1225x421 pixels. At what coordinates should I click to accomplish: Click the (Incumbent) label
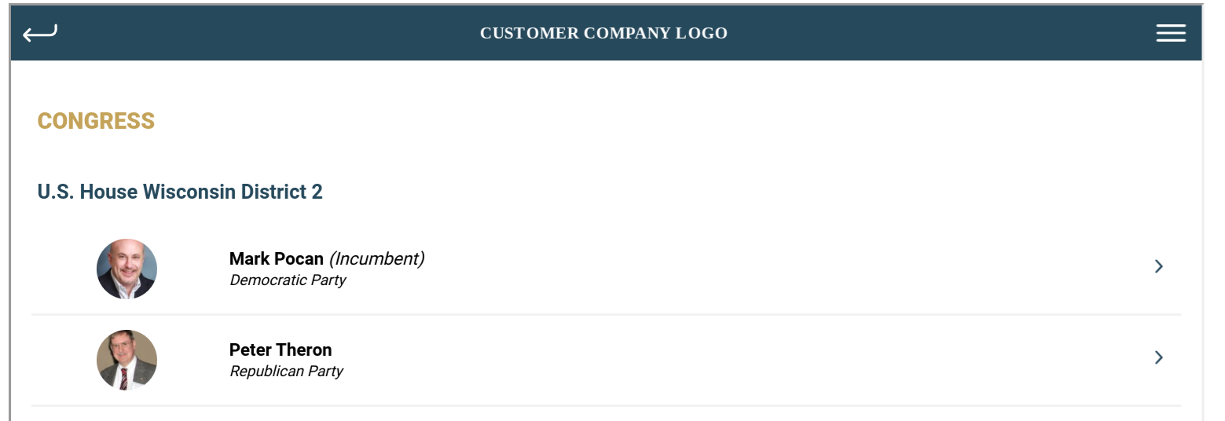(x=376, y=258)
